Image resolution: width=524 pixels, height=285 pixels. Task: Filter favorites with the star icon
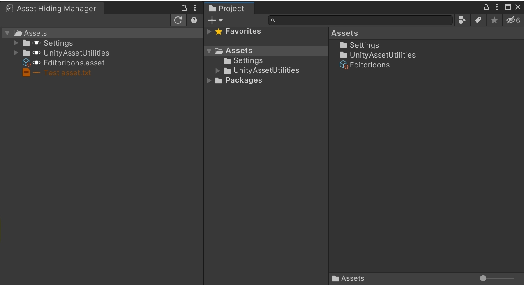pyautogui.click(x=494, y=20)
